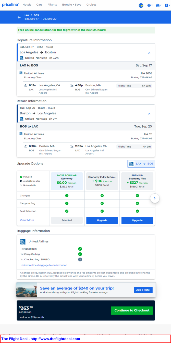Click flight number UA 311

[x=148, y=134]
